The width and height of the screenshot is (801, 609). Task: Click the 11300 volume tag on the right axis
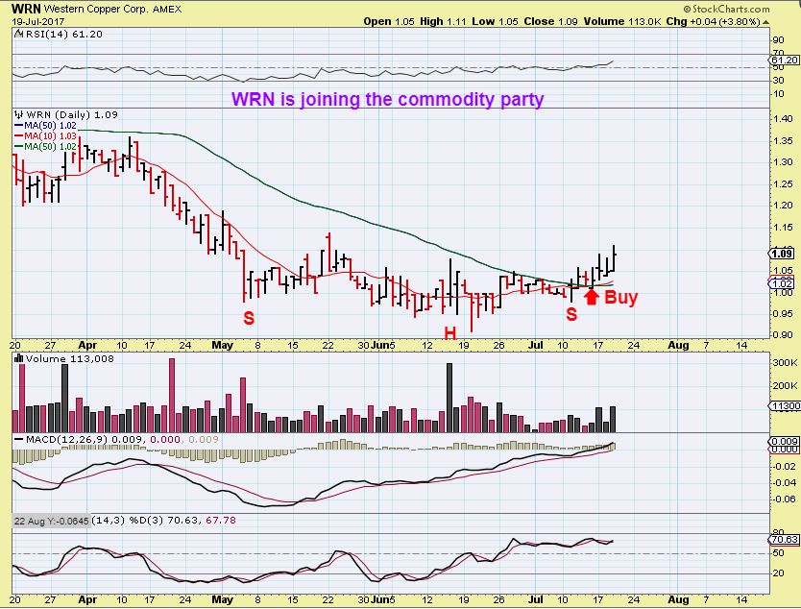click(786, 405)
